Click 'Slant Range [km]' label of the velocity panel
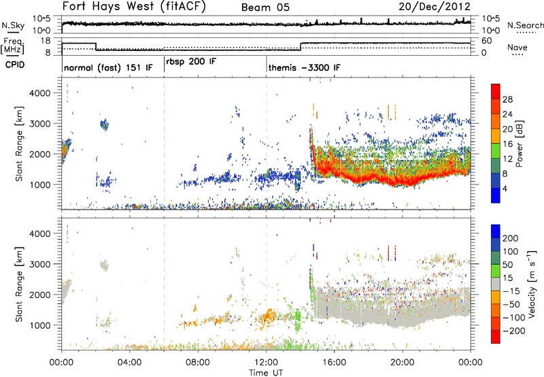Image resolution: width=544 pixels, height=377 pixels. 19,284
